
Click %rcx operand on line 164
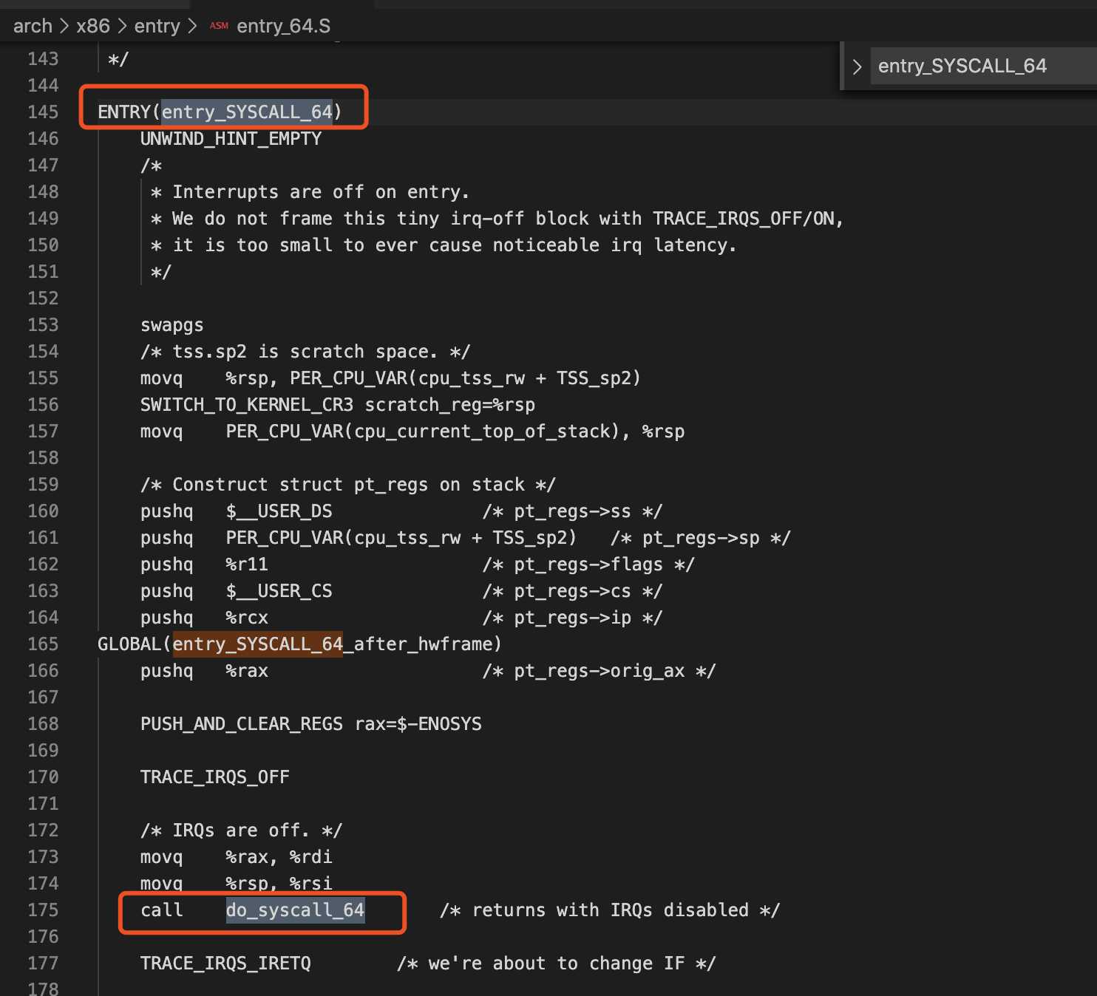click(247, 617)
